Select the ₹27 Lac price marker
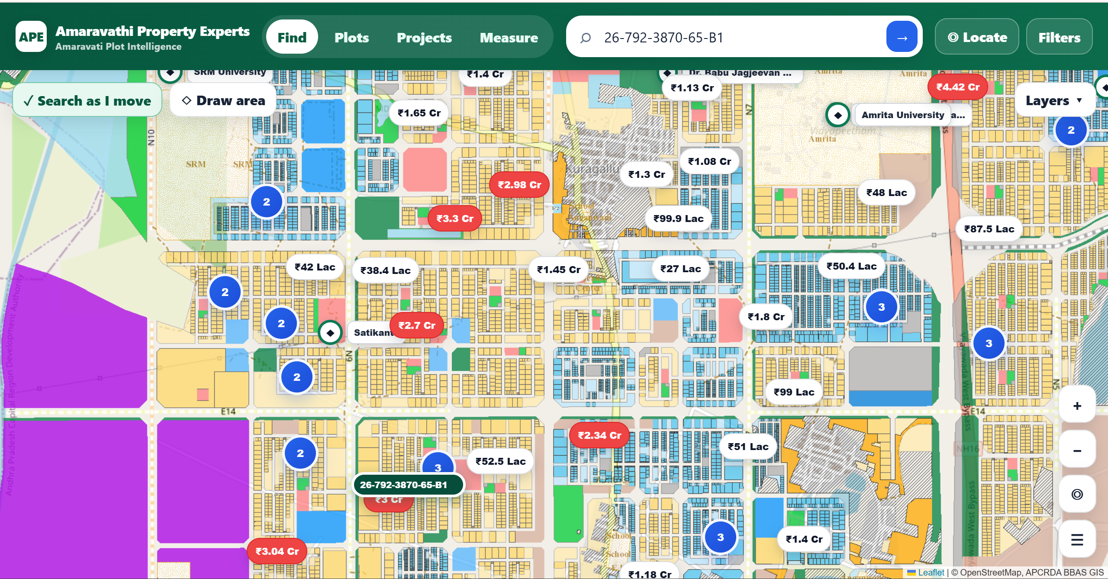Screen dimensions: 1108x579 pyautogui.click(x=680, y=269)
